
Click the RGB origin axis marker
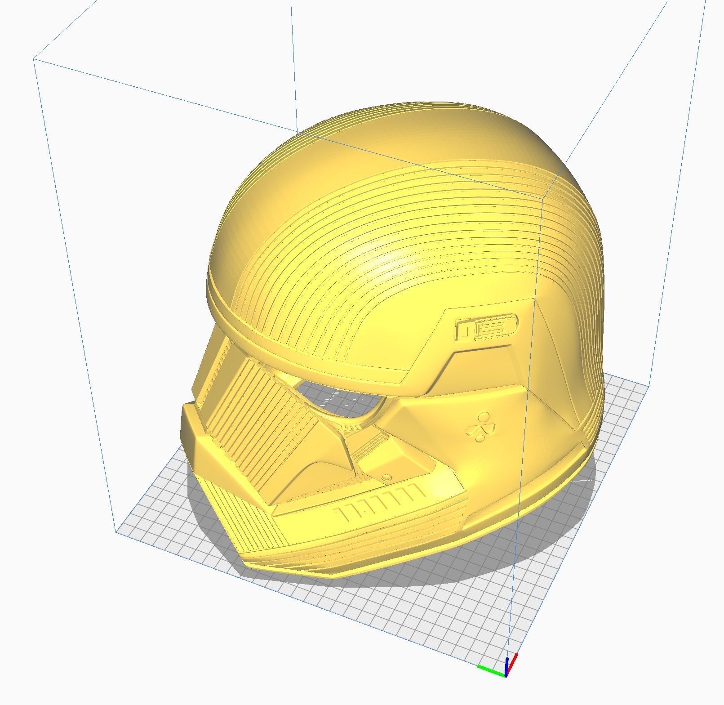[x=498, y=666]
